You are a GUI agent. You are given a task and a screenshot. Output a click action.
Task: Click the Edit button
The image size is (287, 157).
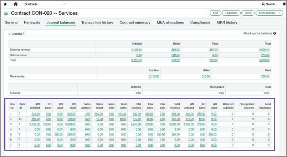click(215, 13)
